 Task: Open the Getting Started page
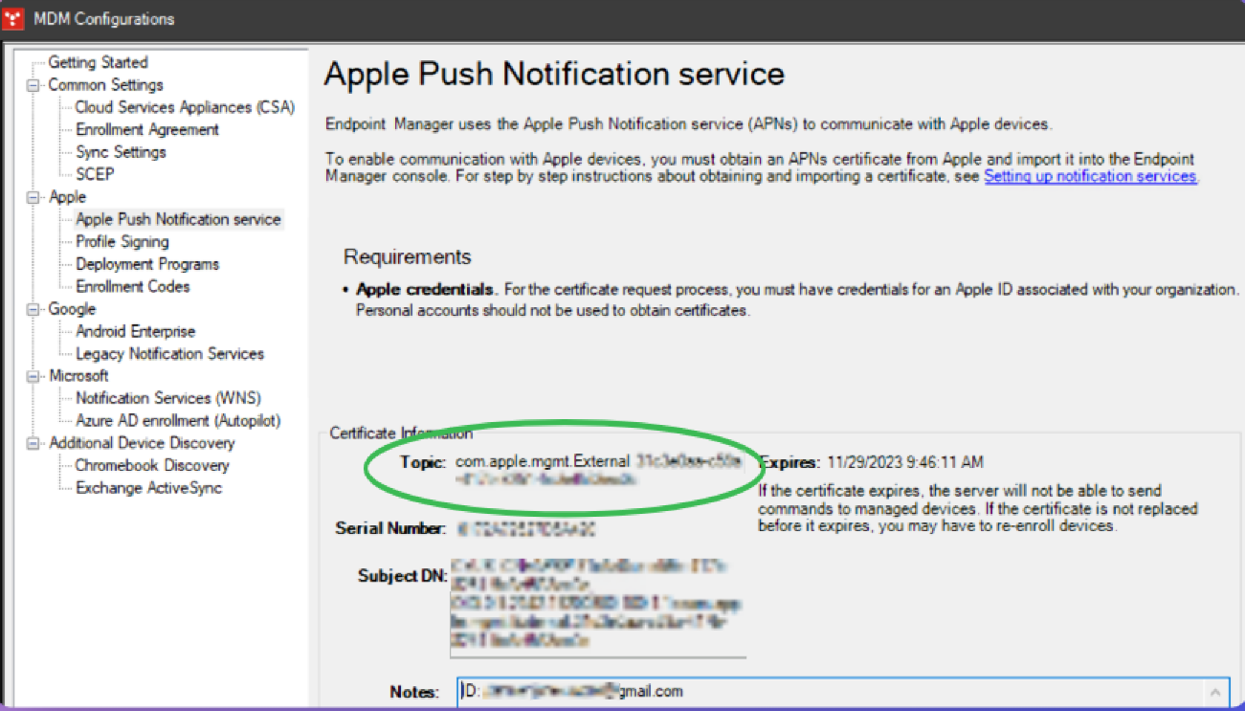(x=98, y=62)
